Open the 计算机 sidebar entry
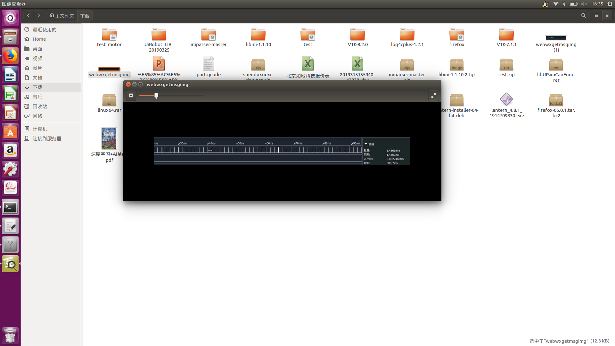 click(39, 129)
